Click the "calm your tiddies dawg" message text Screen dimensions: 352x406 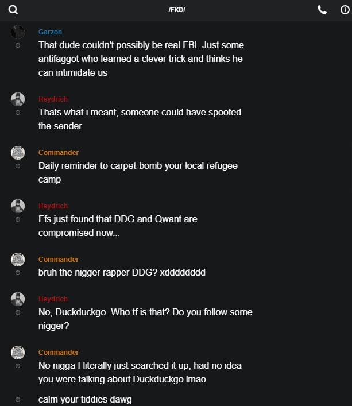coord(85,399)
